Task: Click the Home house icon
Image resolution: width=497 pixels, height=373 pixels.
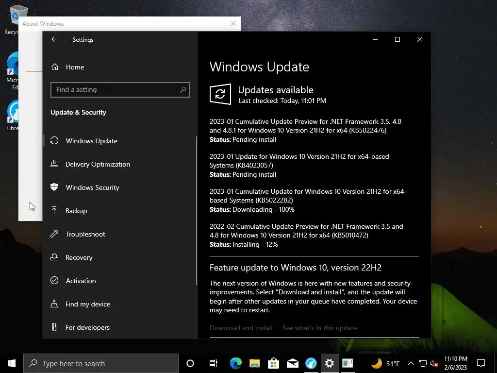Action: 55,67
